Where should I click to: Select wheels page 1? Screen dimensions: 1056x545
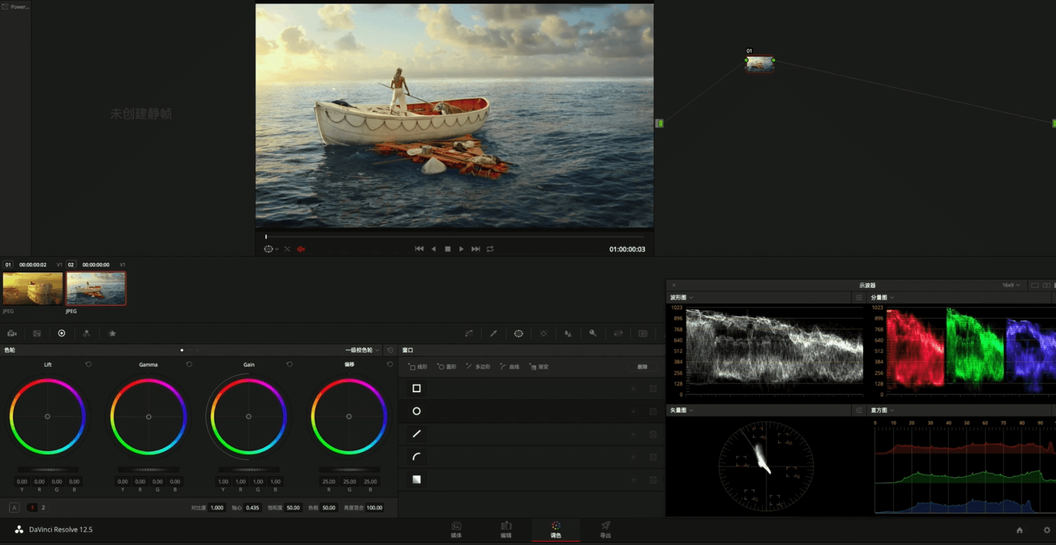[x=32, y=508]
